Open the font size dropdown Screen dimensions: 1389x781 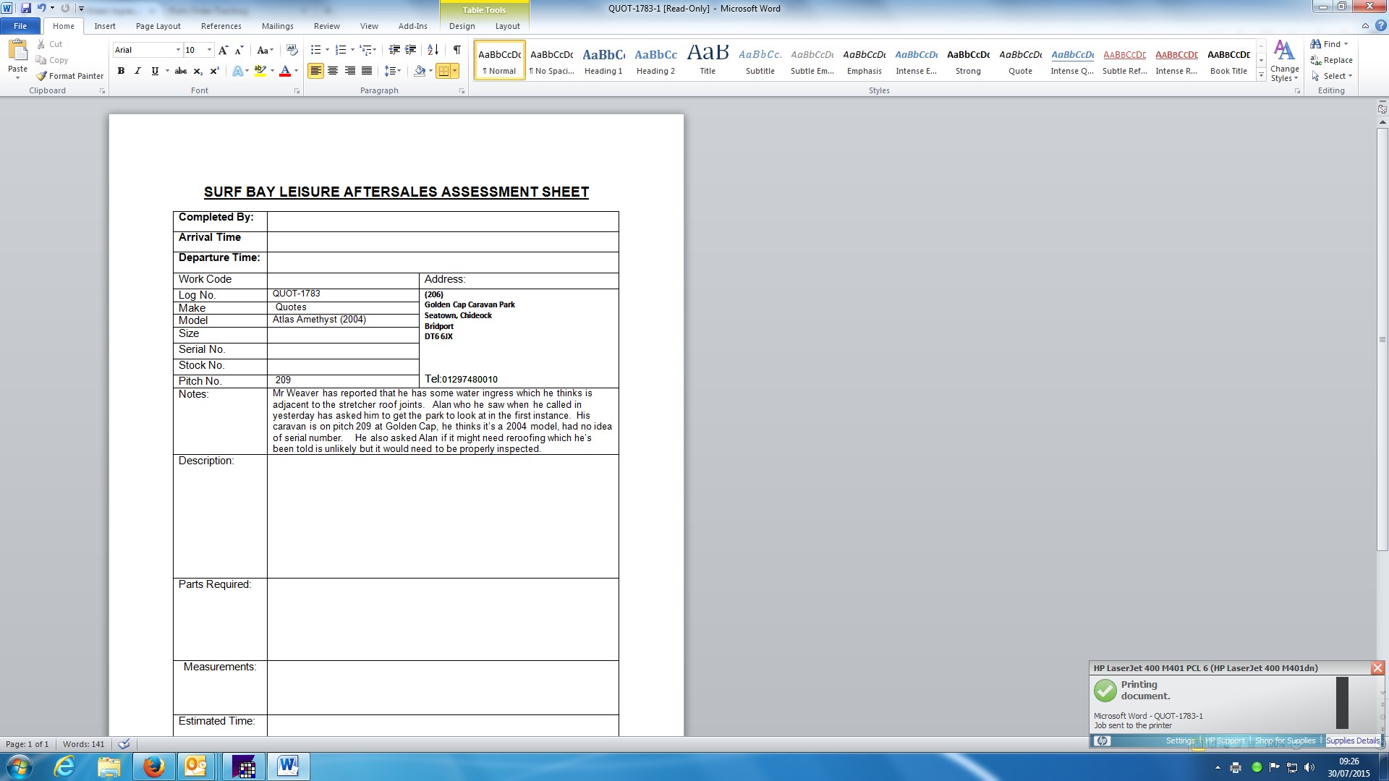[x=209, y=50]
